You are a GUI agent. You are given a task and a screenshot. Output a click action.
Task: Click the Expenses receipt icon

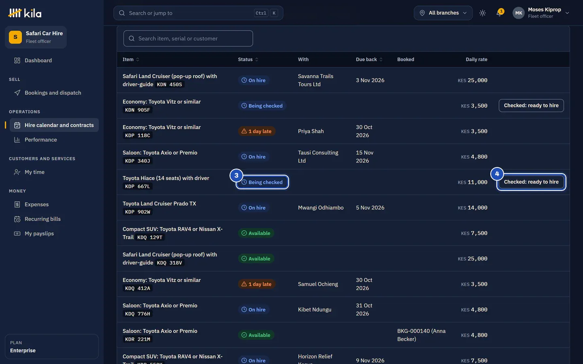tap(17, 205)
